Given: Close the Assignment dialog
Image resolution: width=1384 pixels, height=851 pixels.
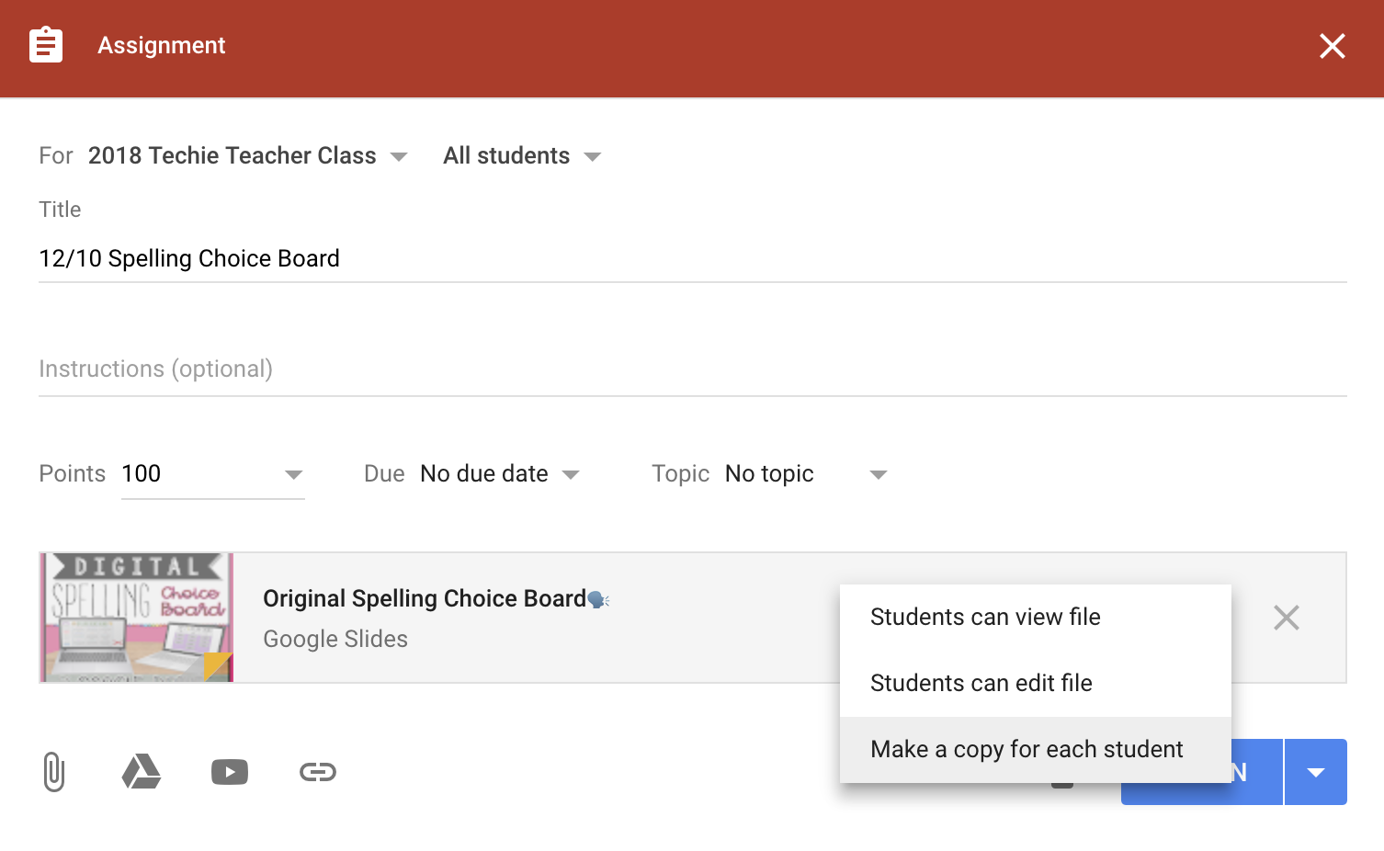Looking at the screenshot, I should tap(1332, 46).
